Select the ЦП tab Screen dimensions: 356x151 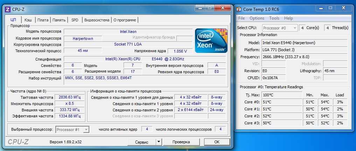(x=13, y=20)
